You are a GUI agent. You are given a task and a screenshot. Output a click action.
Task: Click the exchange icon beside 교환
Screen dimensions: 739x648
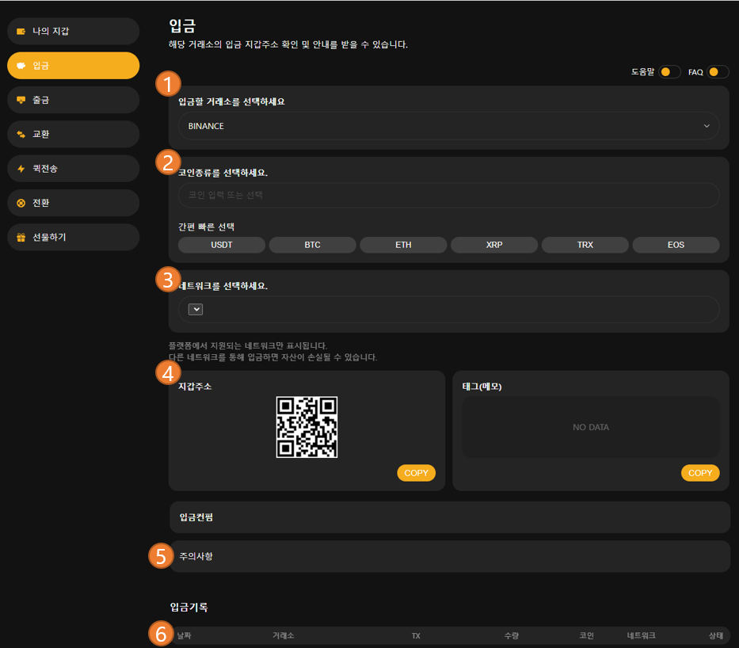21,135
